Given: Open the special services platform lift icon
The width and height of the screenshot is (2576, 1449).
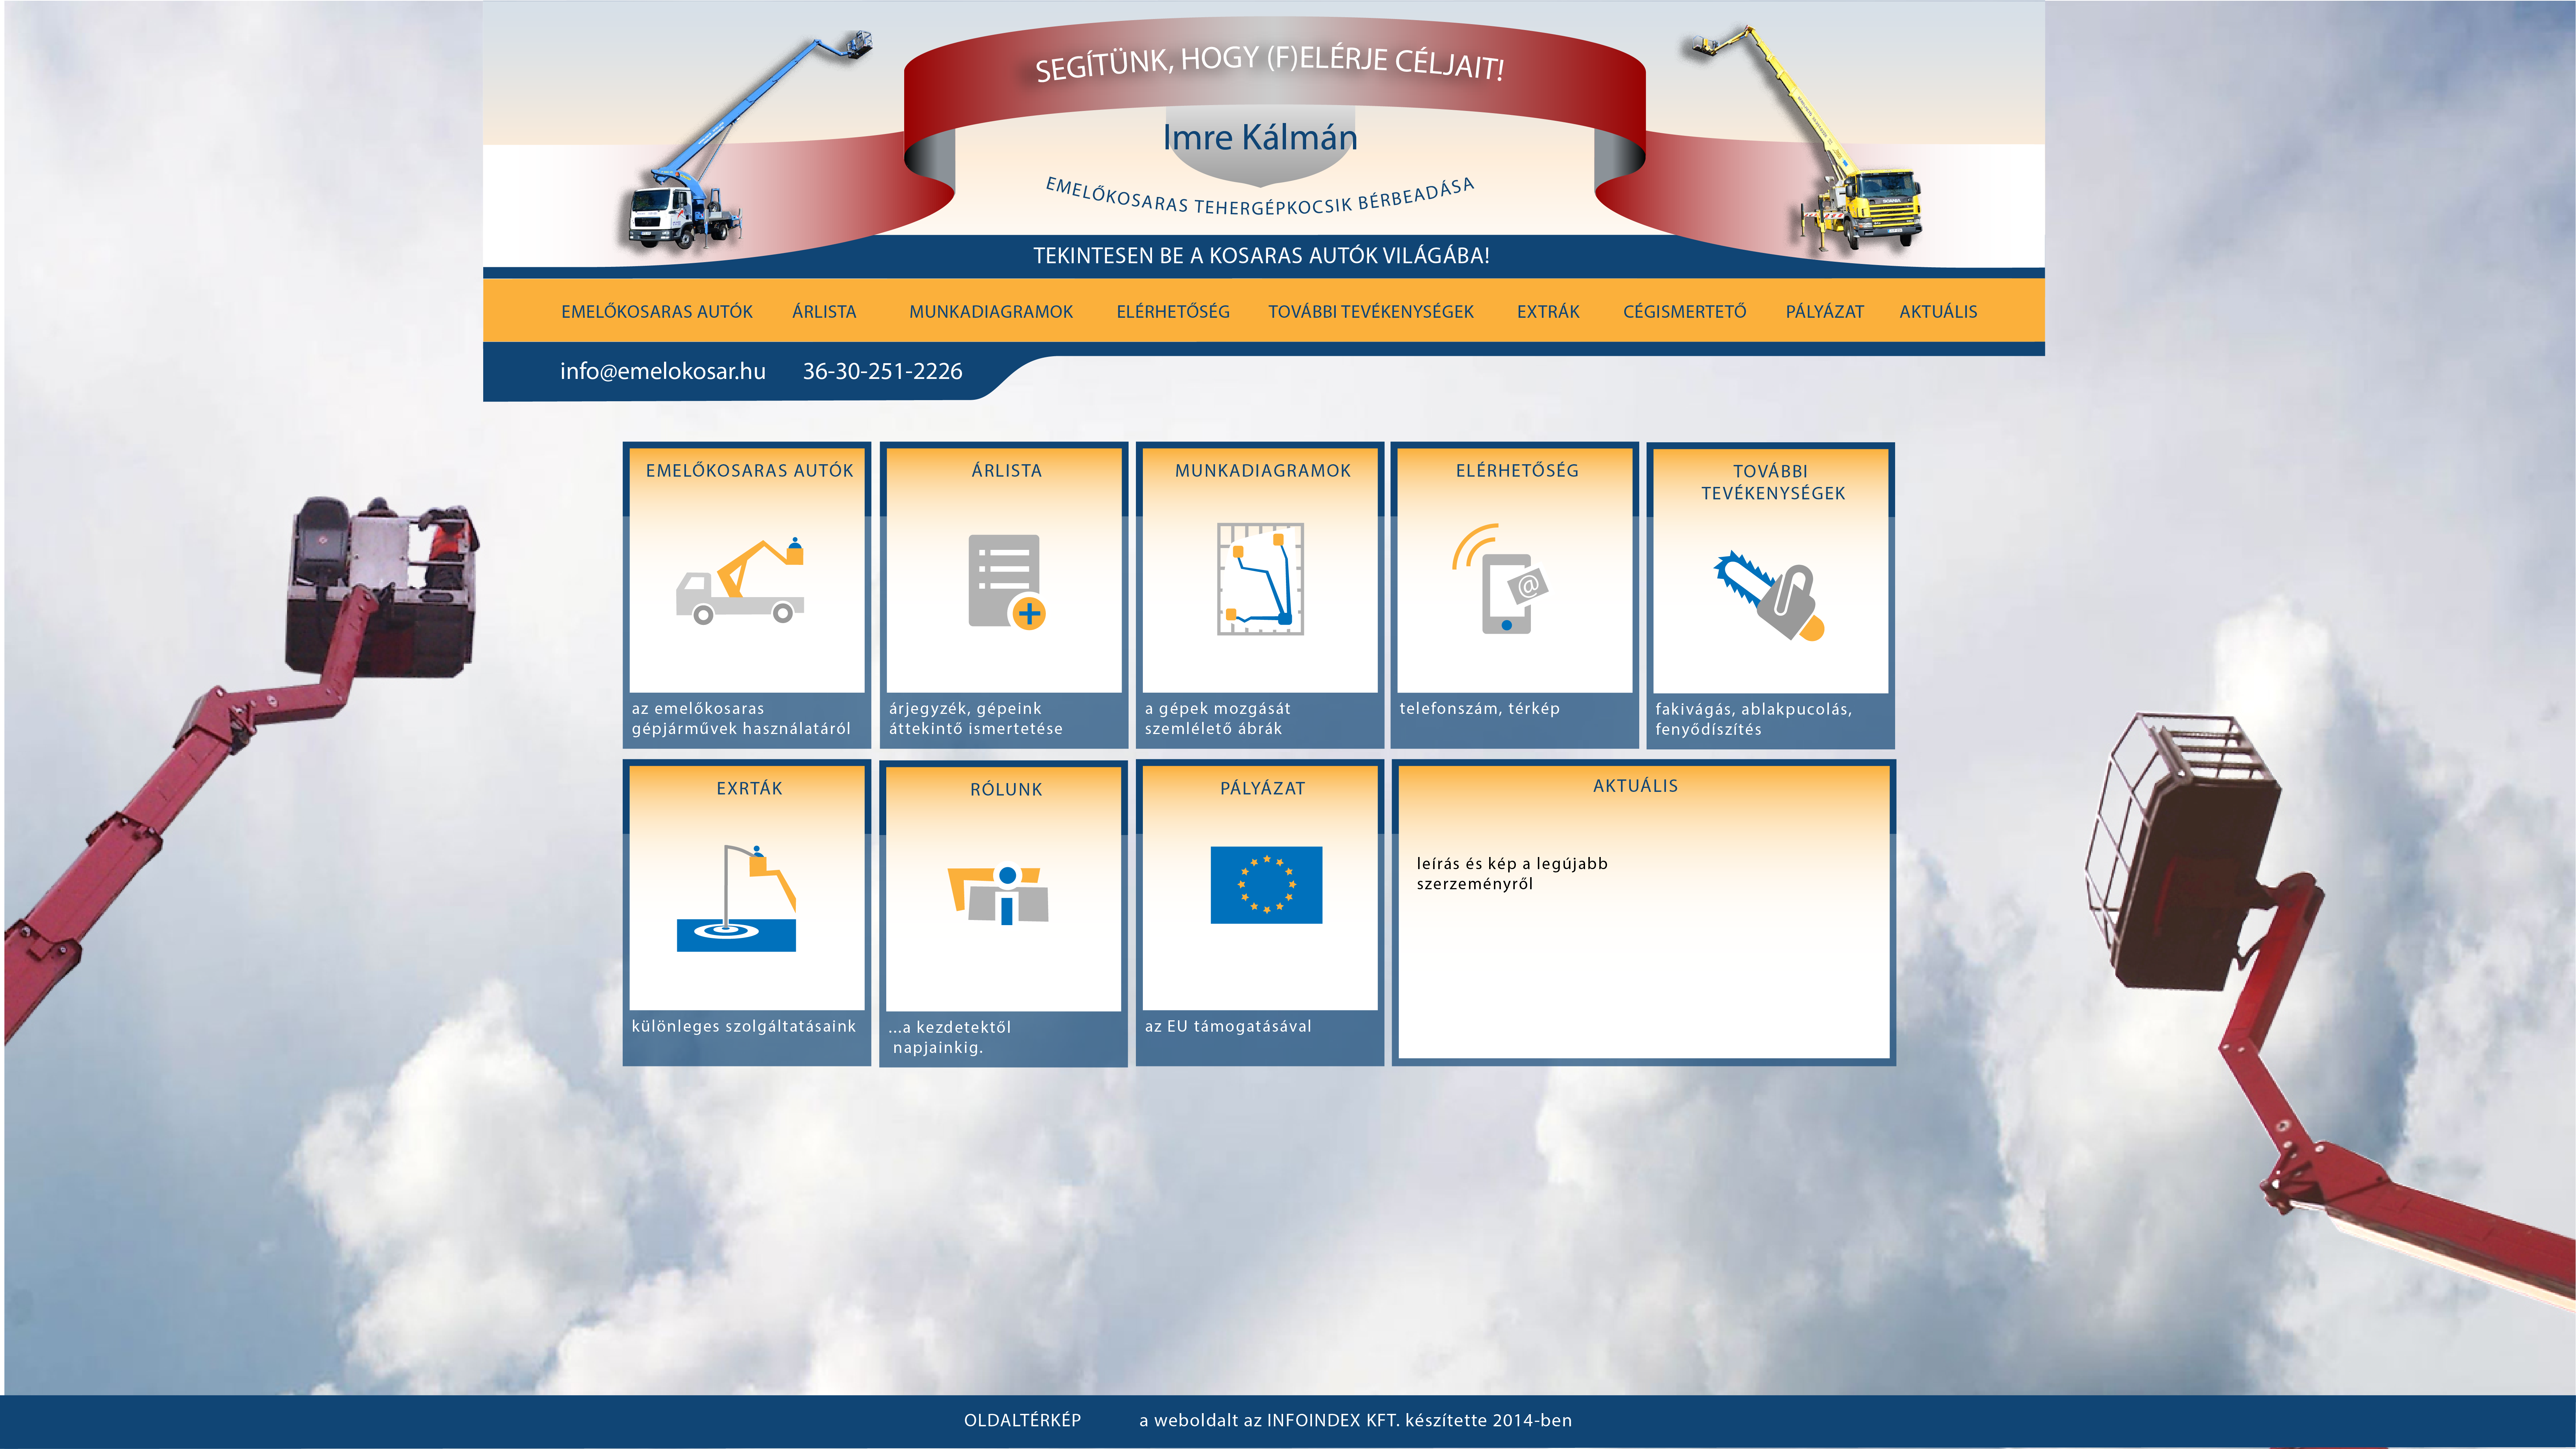Looking at the screenshot, I should pos(737,898).
